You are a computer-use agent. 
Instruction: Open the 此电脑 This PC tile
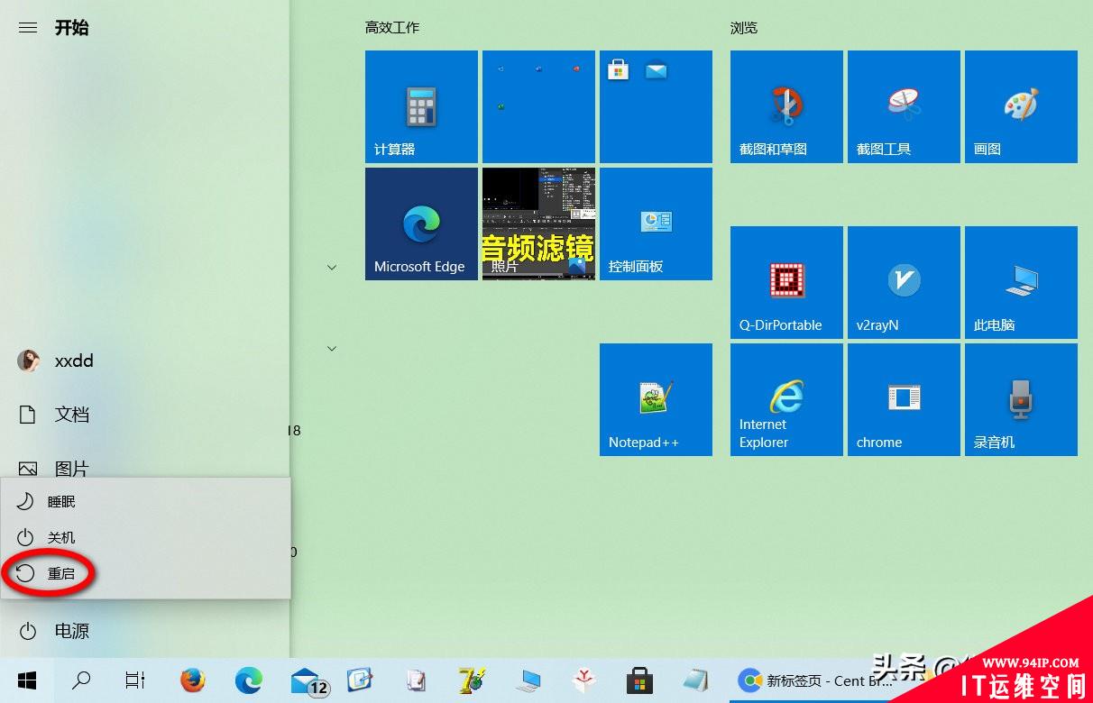point(1021,282)
